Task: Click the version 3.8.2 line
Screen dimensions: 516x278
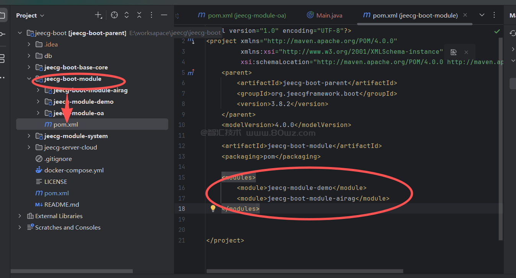Action: click(282, 104)
